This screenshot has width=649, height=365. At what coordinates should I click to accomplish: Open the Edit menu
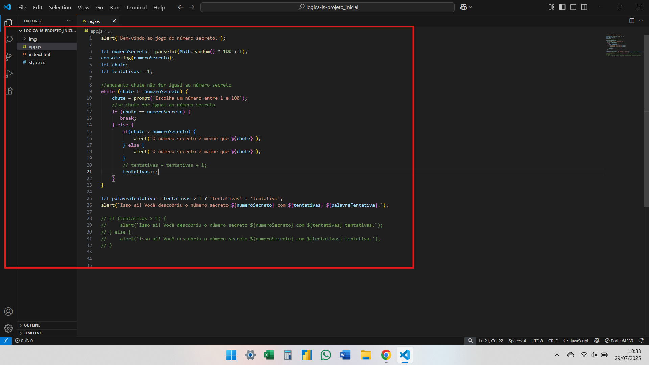(38, 7)
